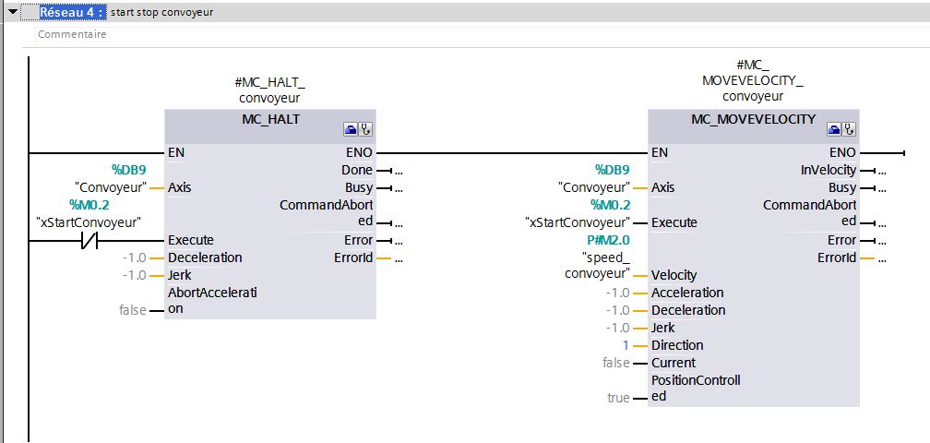Image resolution: width=930 pixels, height=443 pixels.
Task: Collapse the Réseau 4 network
Action: 13,13
